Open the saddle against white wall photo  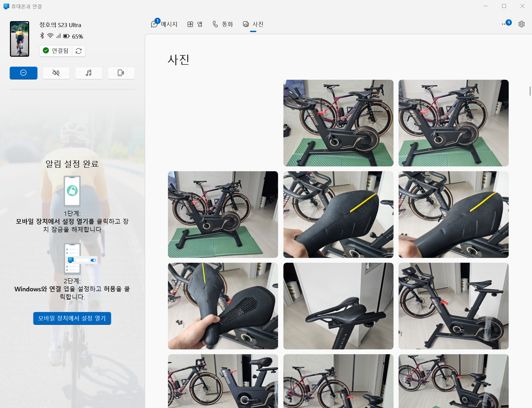[x=338, y=306]
